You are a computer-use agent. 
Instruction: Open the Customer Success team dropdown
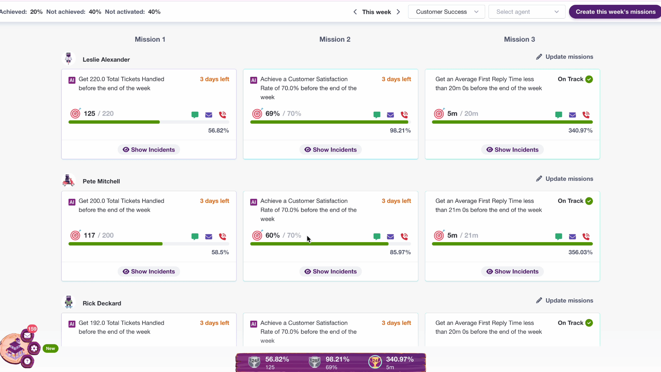point(447,12)
